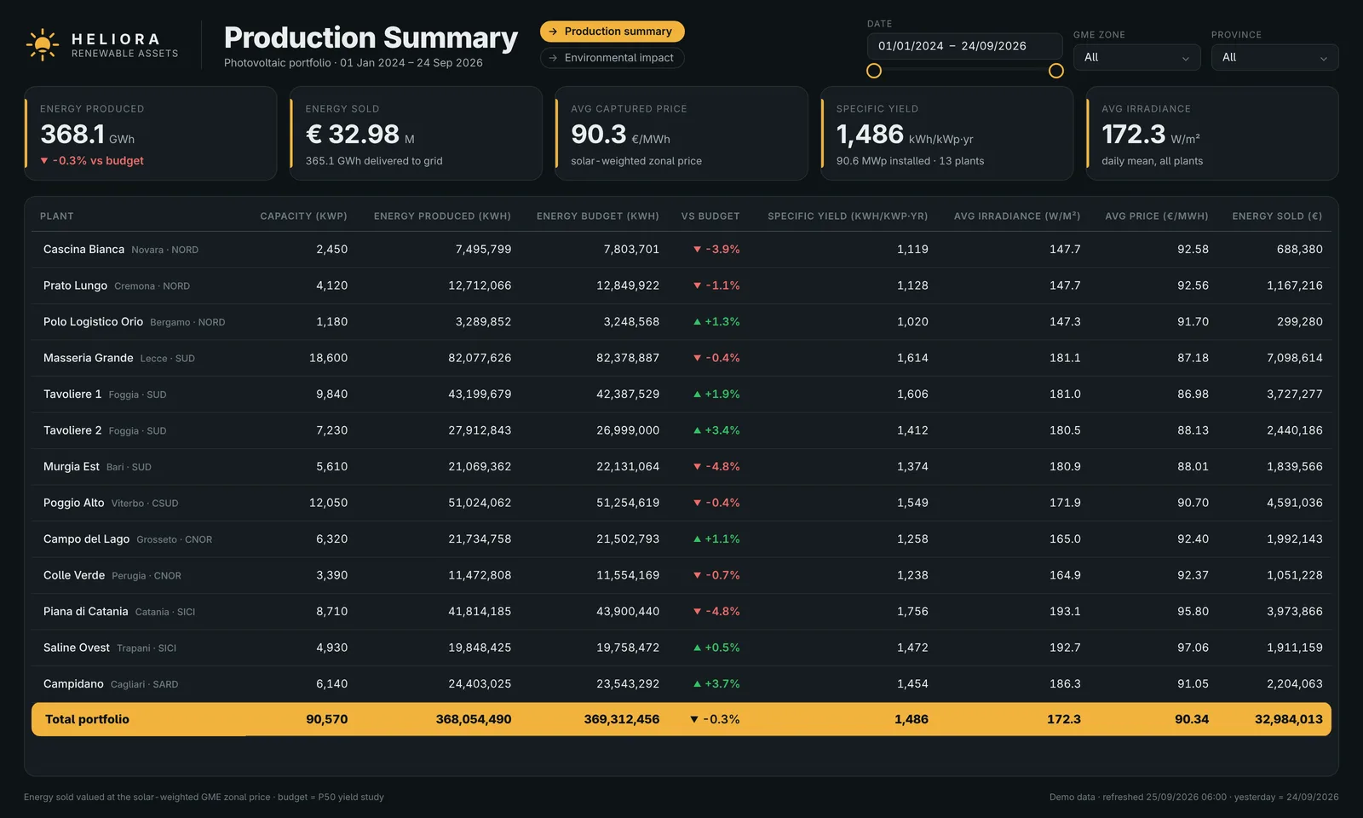This screenshot has width=1363, height=818.
Task: Select the Colle Verde plant name
Action: 74,575
